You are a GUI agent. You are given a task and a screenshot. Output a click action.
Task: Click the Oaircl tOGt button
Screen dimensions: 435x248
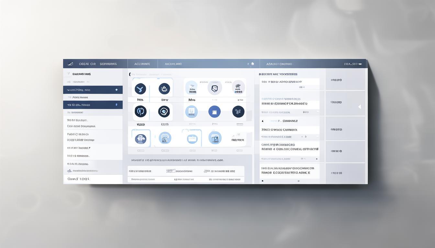coord(93,179)
